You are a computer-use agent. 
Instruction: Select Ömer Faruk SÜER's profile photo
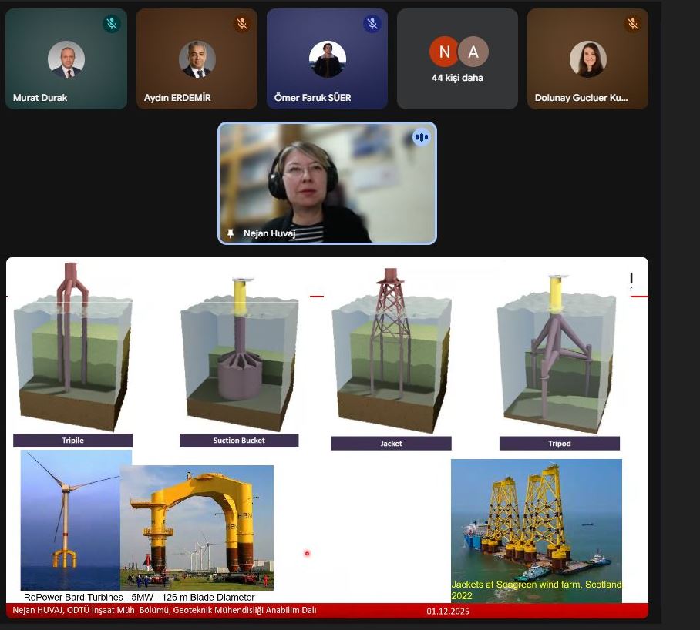point(327,59)
